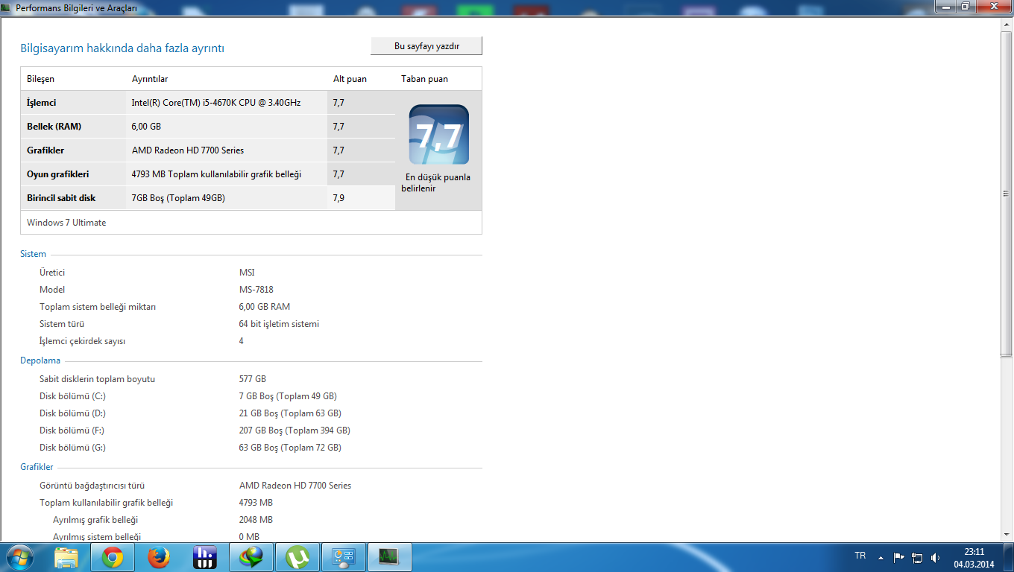This screenshot has height=572, width=1014.
Task: Click the window icon in the title bar
Action: click(7, 7)
